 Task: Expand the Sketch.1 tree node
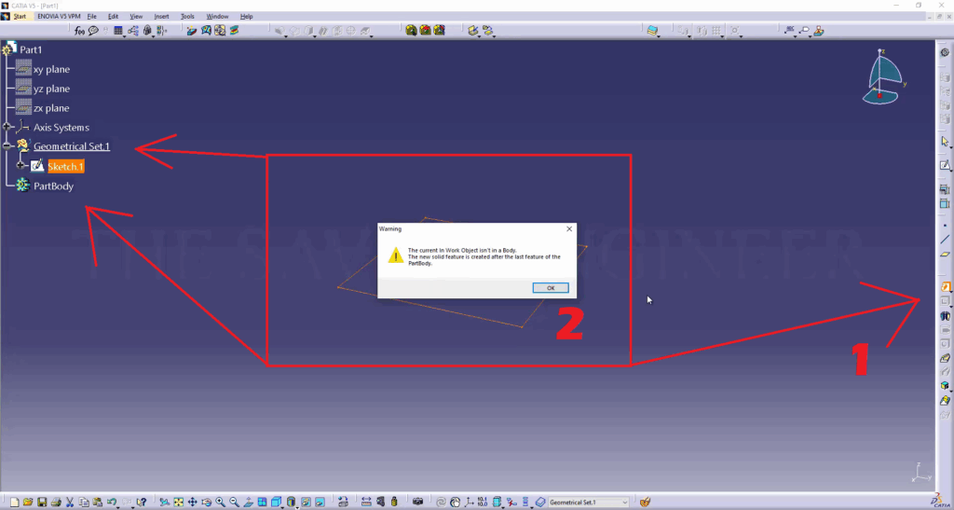(x=20, y=166)
